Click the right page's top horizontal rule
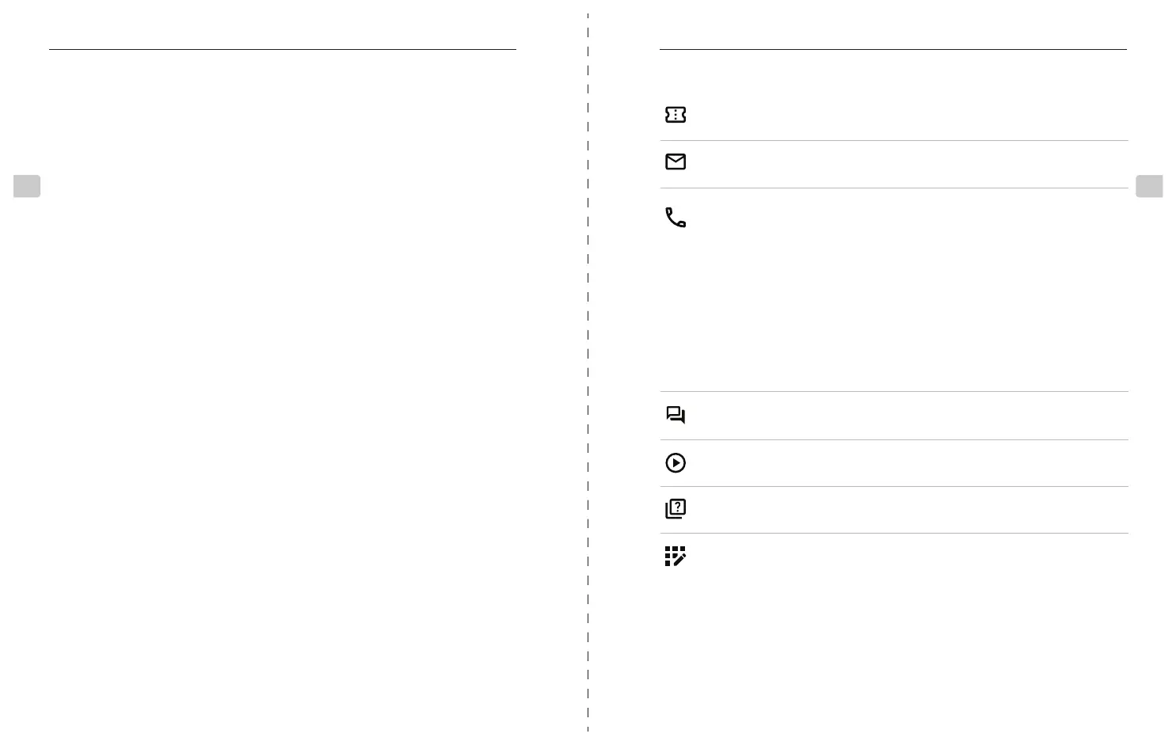This screenshot has height=745, width=1176. tap(892, 49)
